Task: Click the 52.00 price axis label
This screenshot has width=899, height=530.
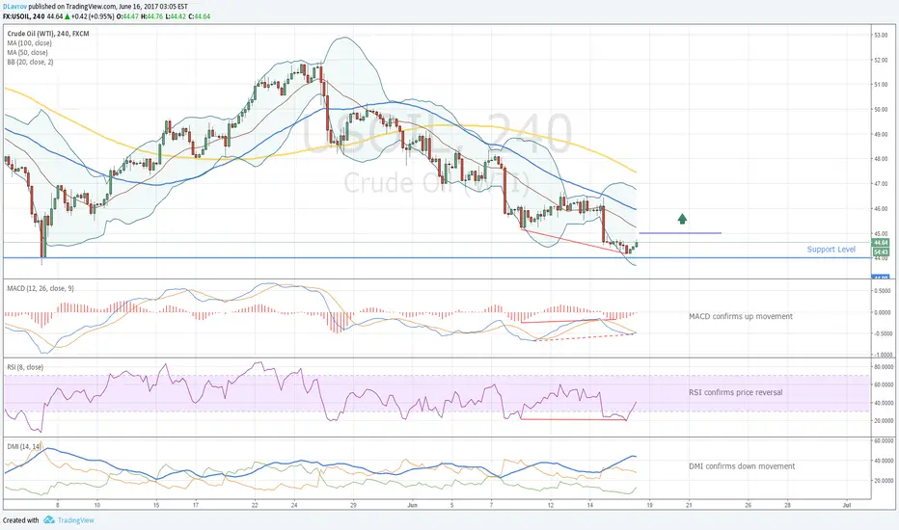Action: point(881,60)
